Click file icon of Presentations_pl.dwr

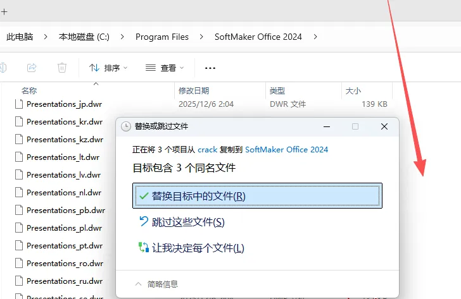[19, 228]
